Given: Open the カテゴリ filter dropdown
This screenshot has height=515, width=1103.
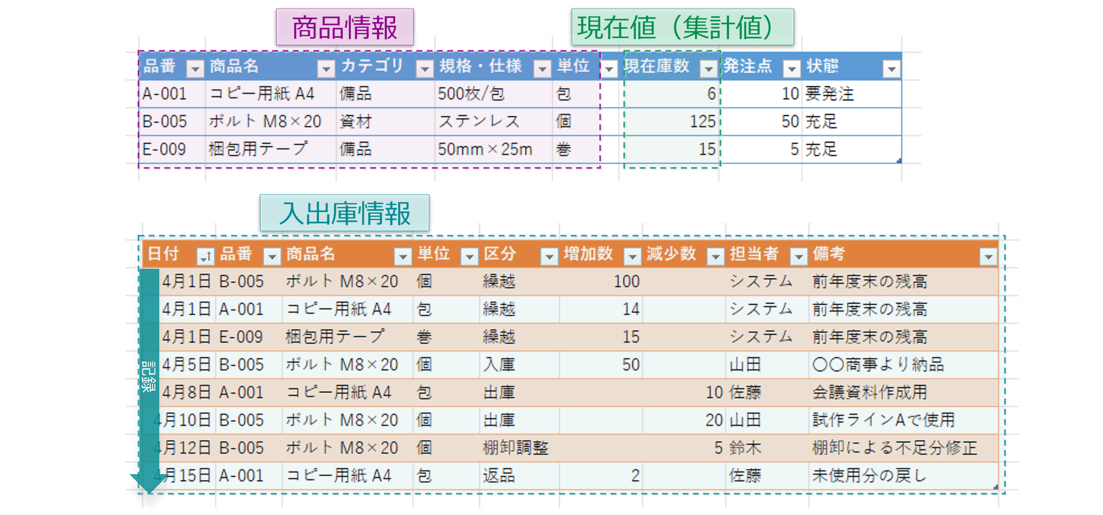Looking at the screenshot, I should pos(425,69).
